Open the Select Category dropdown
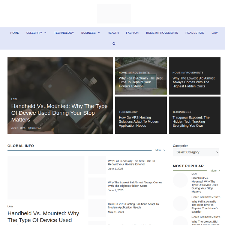 (x=196, y=152)
